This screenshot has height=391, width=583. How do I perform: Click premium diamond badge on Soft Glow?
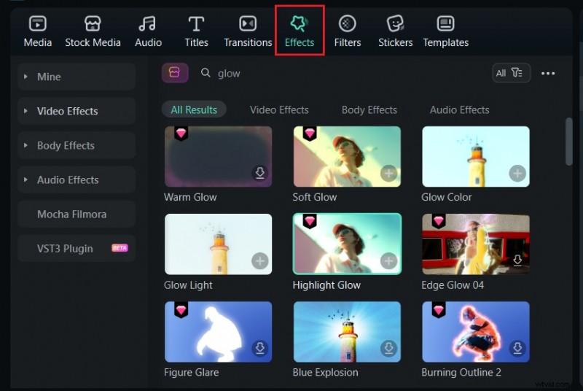(310, 133)
